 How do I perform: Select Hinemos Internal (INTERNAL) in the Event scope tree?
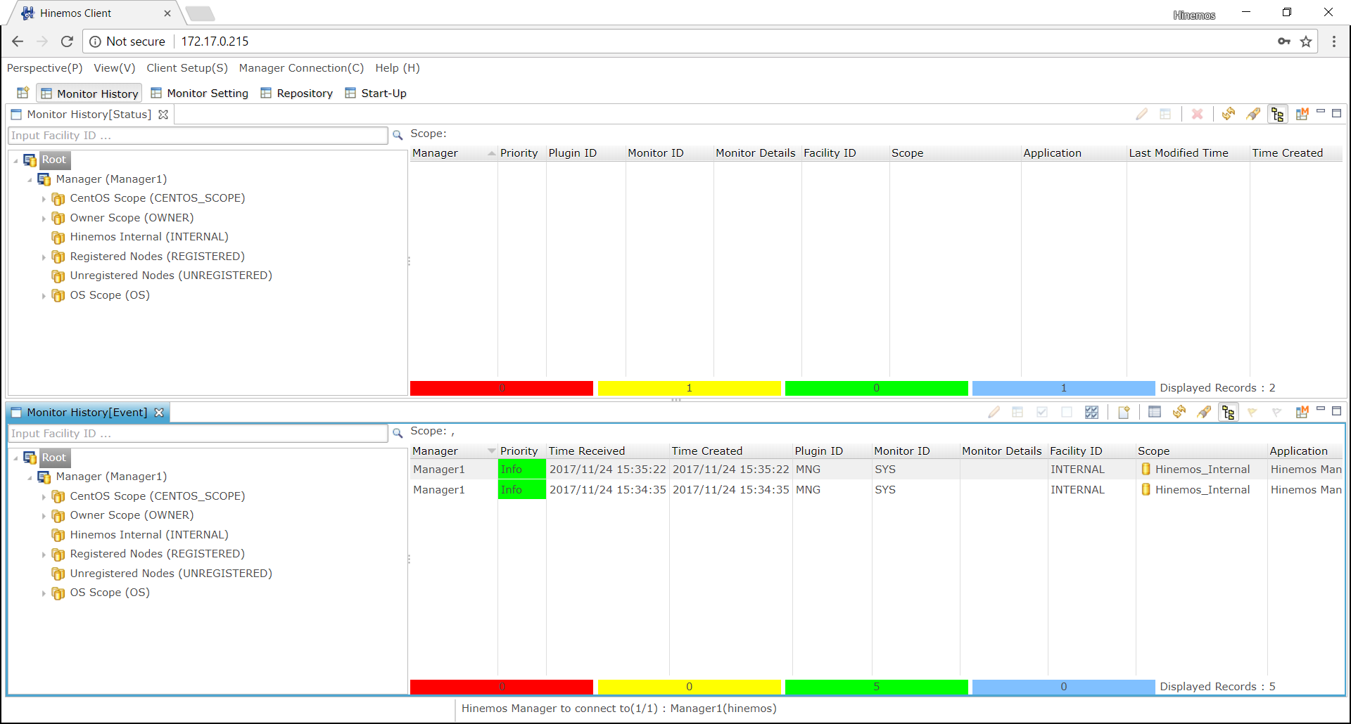pos(149,535)
